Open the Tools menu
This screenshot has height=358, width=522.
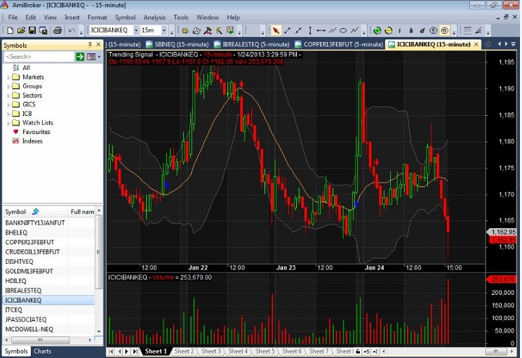[x=181, y=18]
